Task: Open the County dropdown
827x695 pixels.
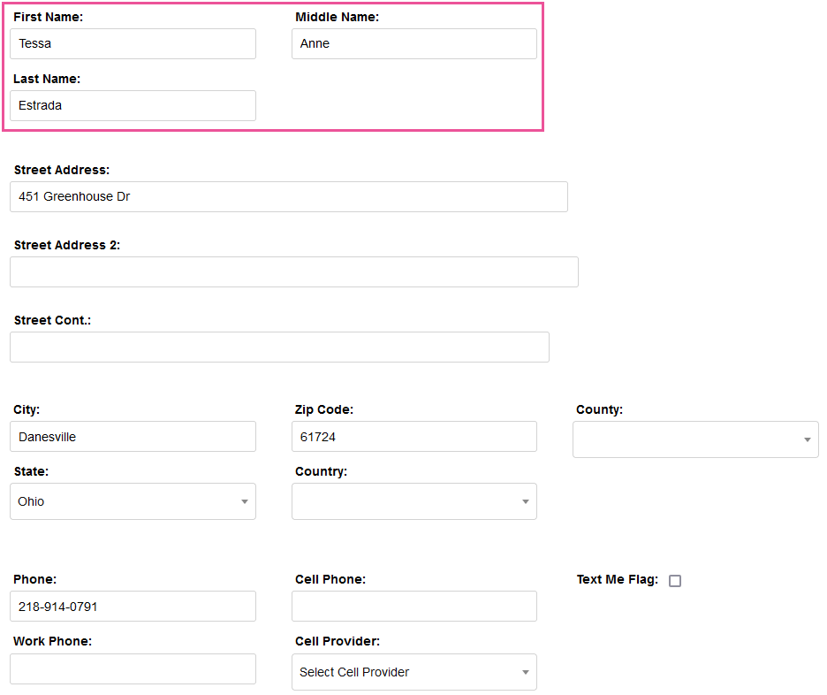Action: [694, 439]
